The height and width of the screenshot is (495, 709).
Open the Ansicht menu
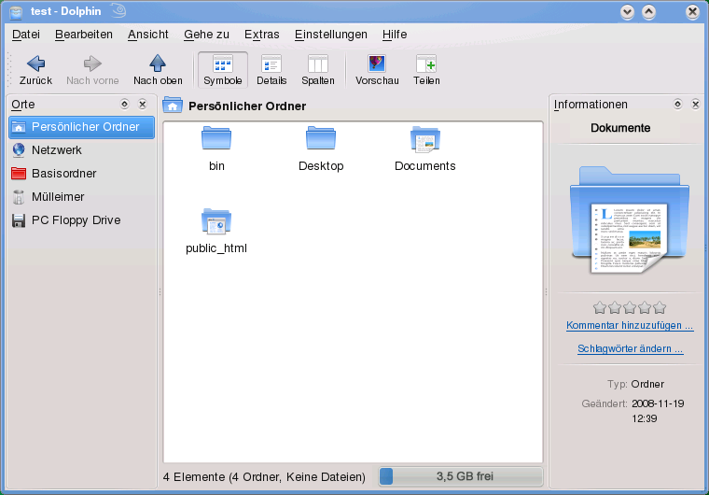[147, 35]
